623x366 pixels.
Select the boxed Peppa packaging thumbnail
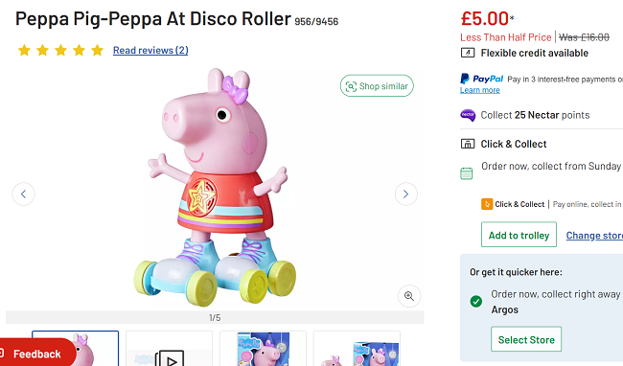[263, 349]
